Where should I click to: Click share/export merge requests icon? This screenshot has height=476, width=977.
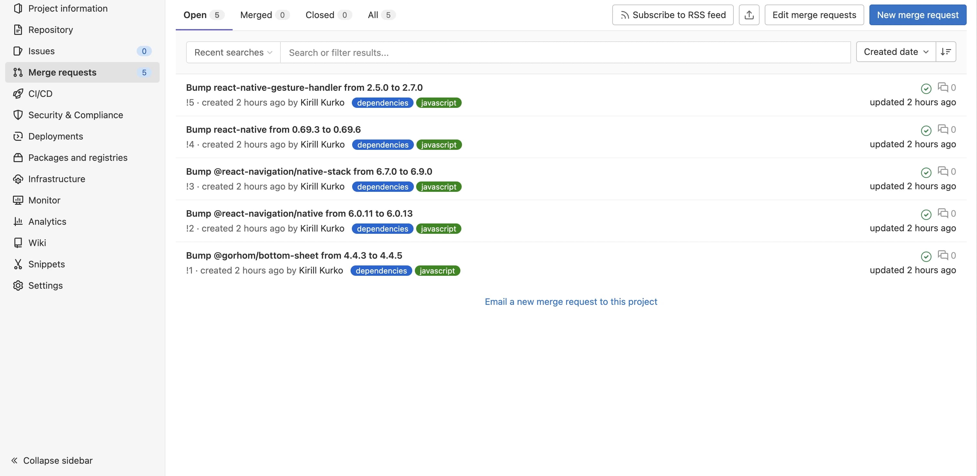(x=749, y=14)
